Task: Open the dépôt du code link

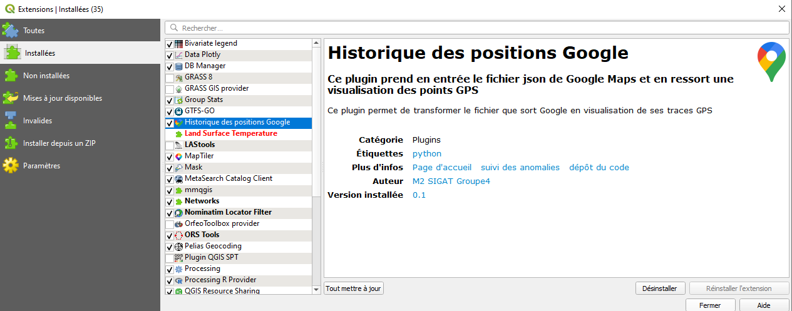Action: (599, 167)
